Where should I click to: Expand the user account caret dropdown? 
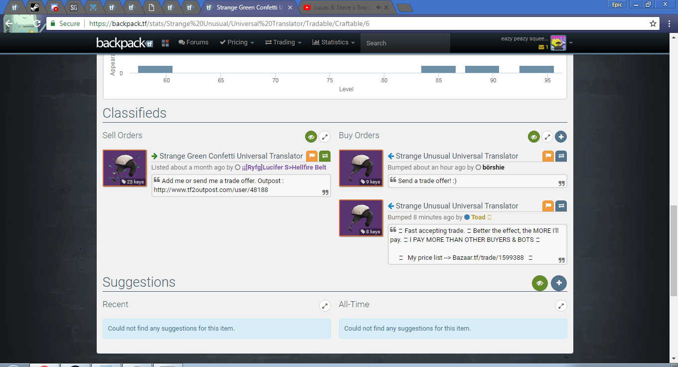click(571, 43)
